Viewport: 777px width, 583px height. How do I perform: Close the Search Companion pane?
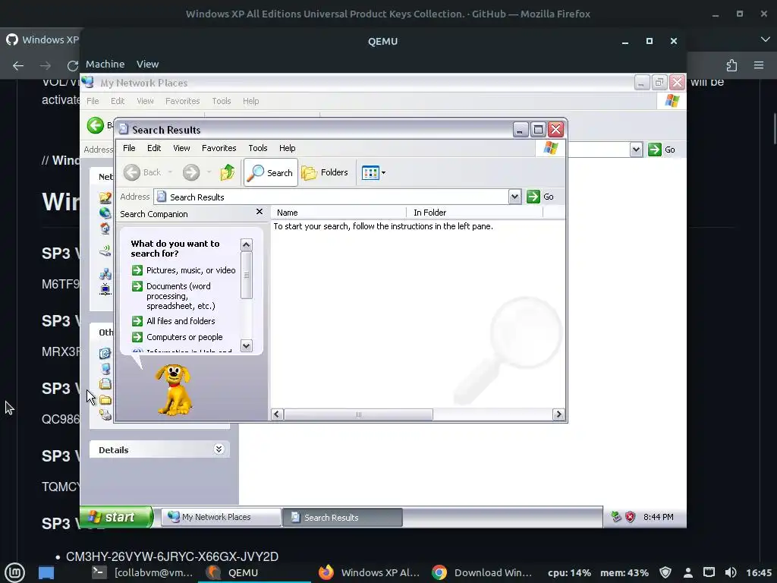(260, 212)
